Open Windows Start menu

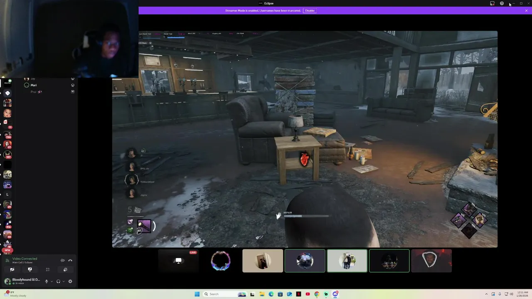(197, 294)
